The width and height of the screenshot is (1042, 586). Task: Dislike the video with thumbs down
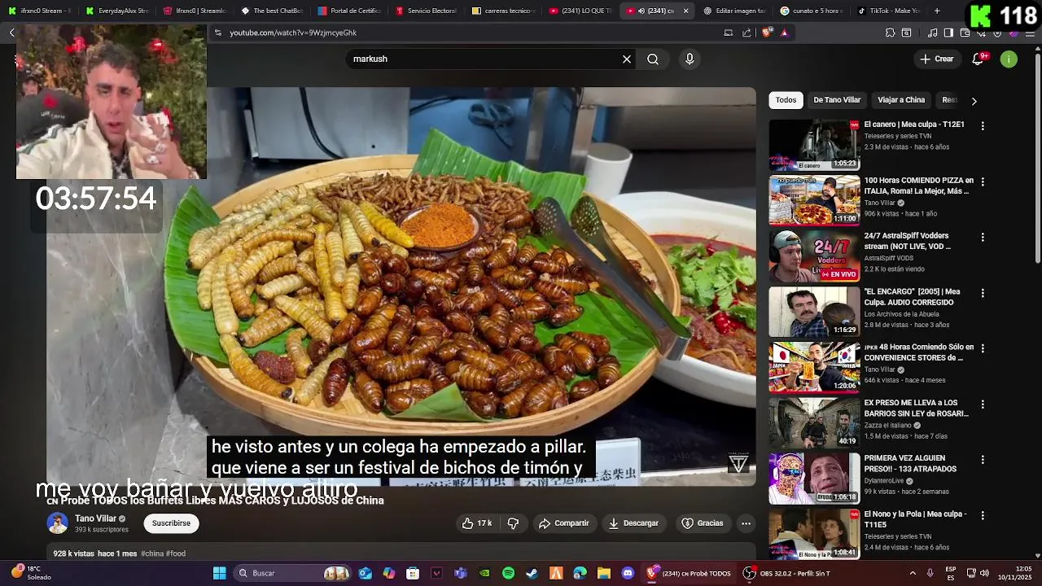tap(513, 523)
